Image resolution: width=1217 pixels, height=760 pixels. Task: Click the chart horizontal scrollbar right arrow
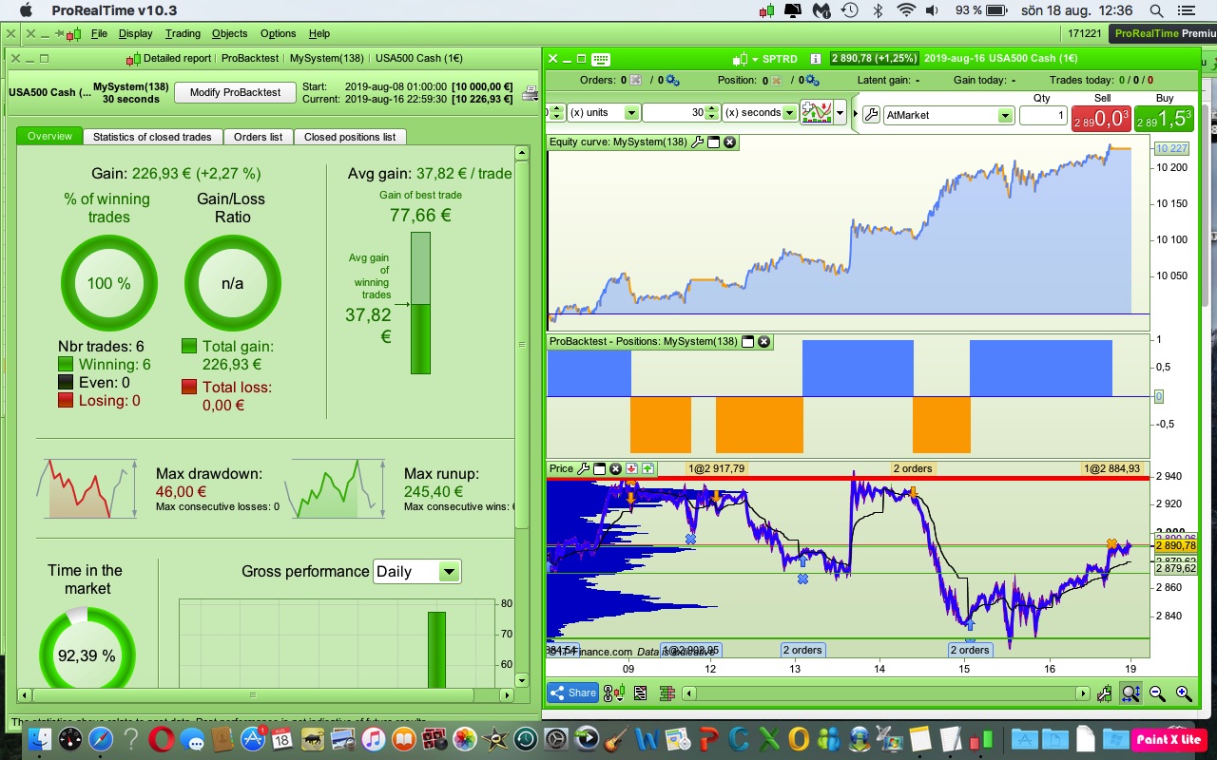tap(1083, 693)
